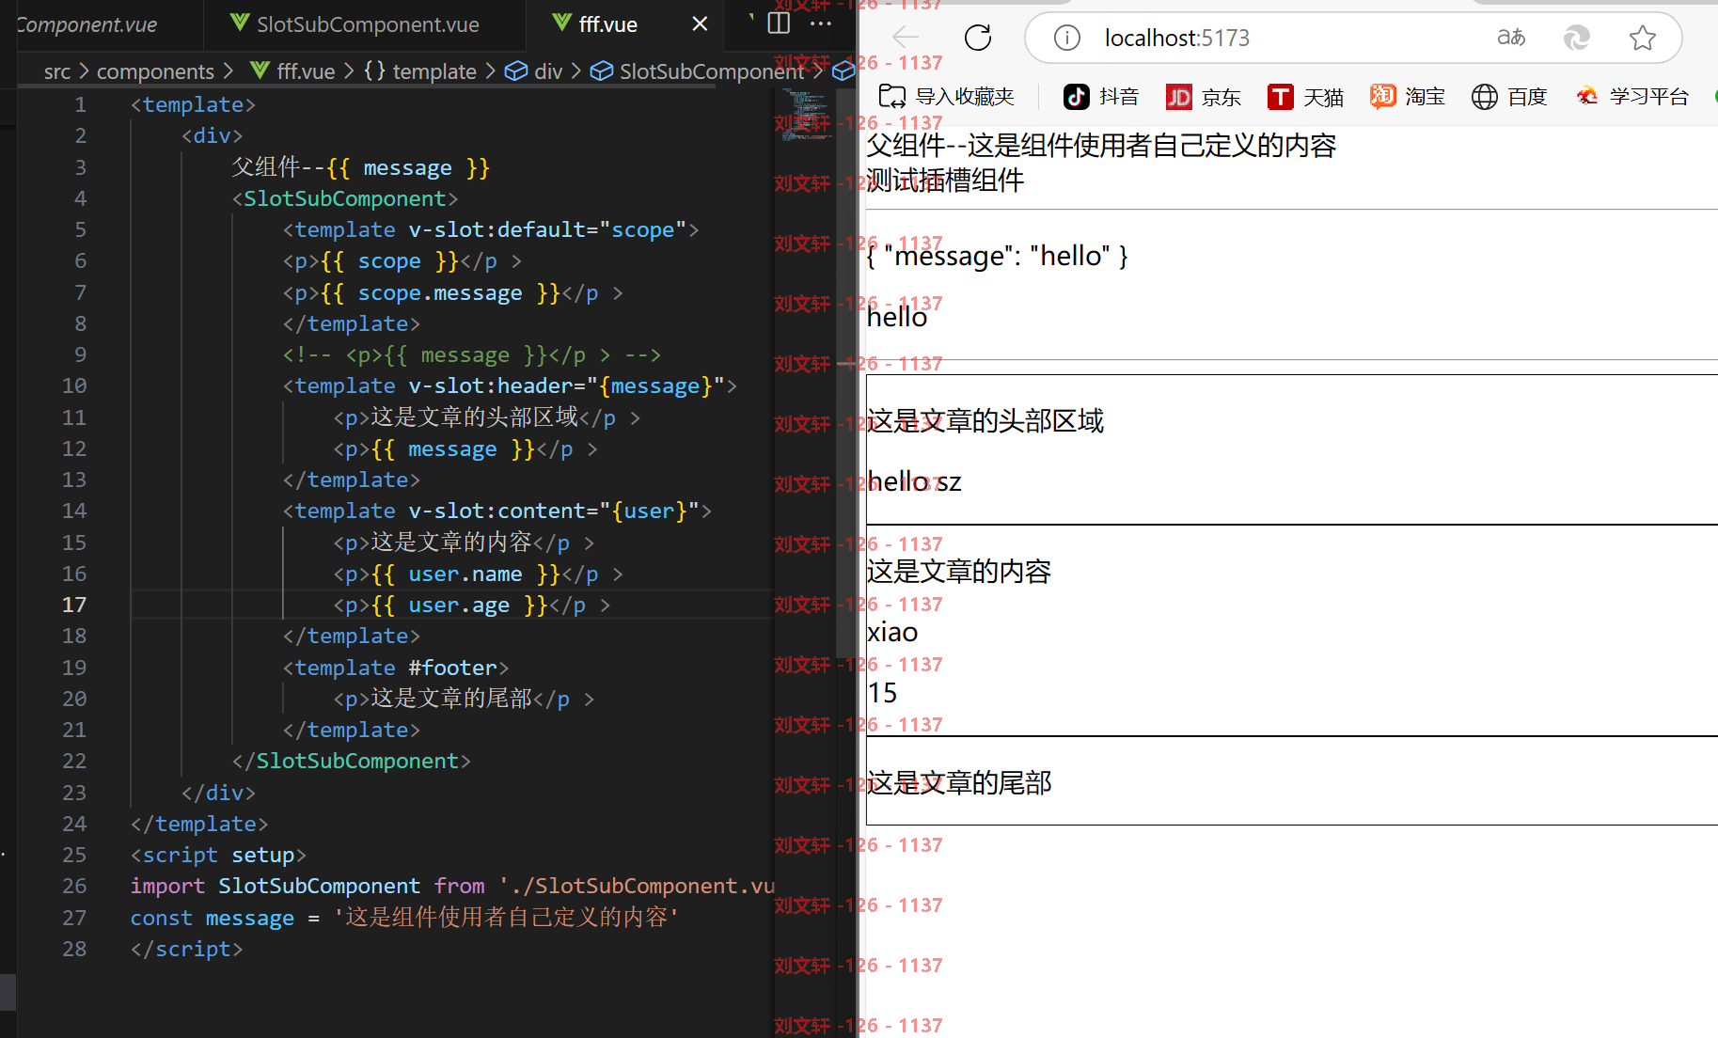
Task: Open the 抖音 bookmark
Action: 1101,97
